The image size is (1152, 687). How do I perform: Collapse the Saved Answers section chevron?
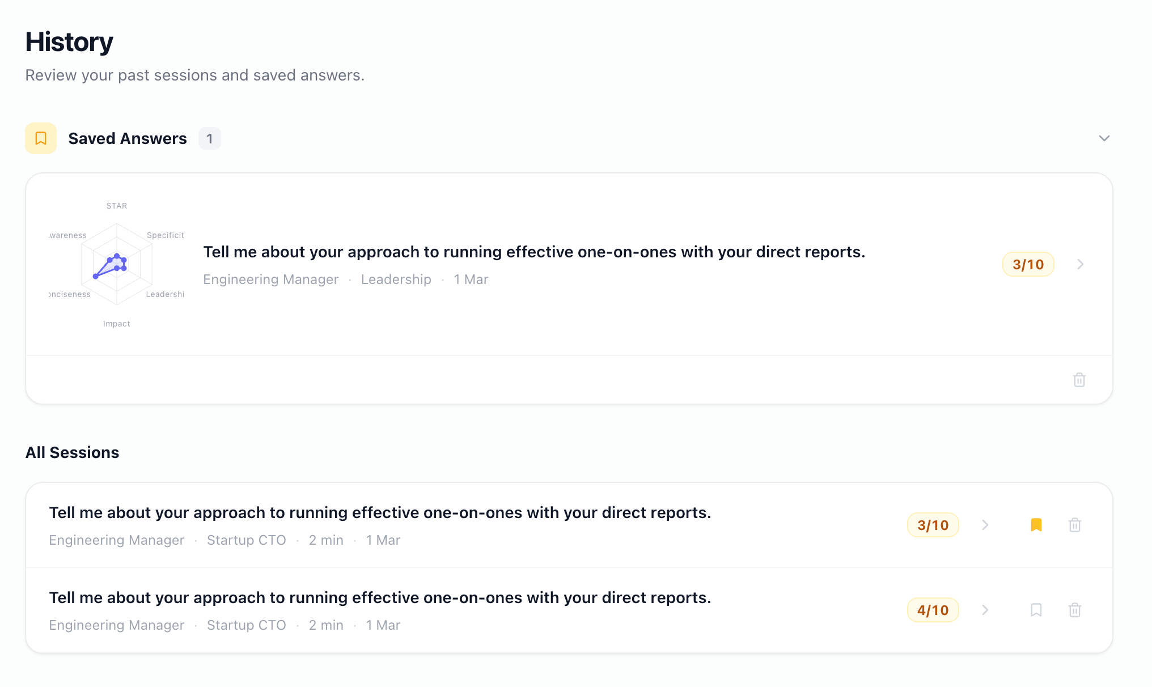[x=1104, y=138]
